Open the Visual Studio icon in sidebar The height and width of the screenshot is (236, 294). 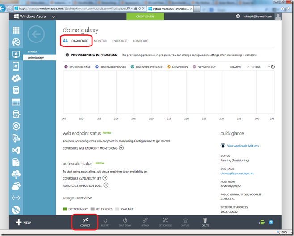point(16,150)
